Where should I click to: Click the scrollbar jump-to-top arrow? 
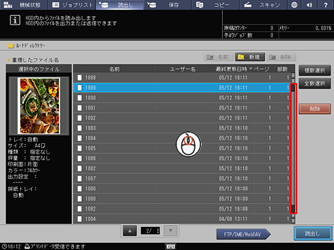(293, 75)
